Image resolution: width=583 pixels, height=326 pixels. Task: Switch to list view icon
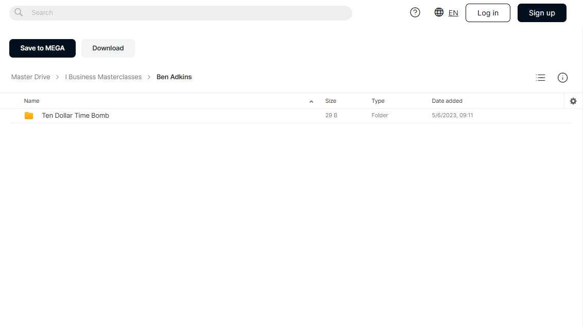pos(540,78)
